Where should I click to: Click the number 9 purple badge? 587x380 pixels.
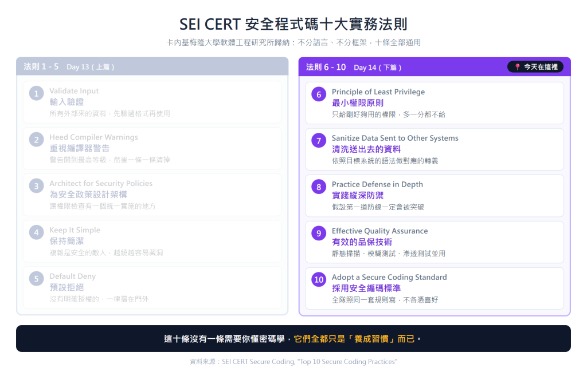click(319, 233)
